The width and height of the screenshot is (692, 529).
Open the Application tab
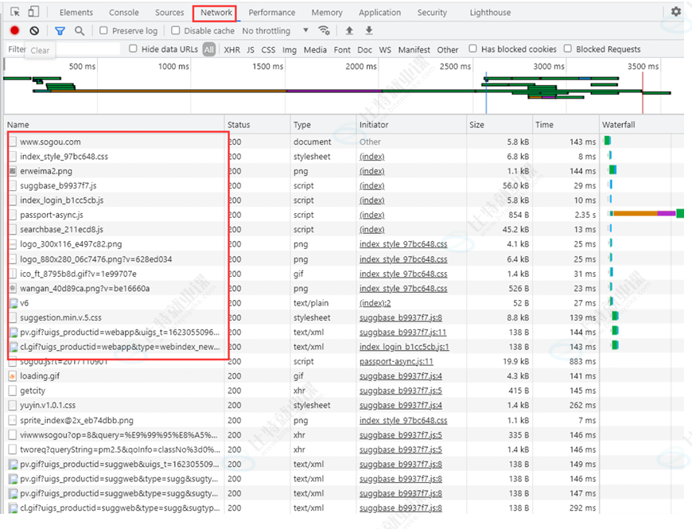click(x=380, y=13)
